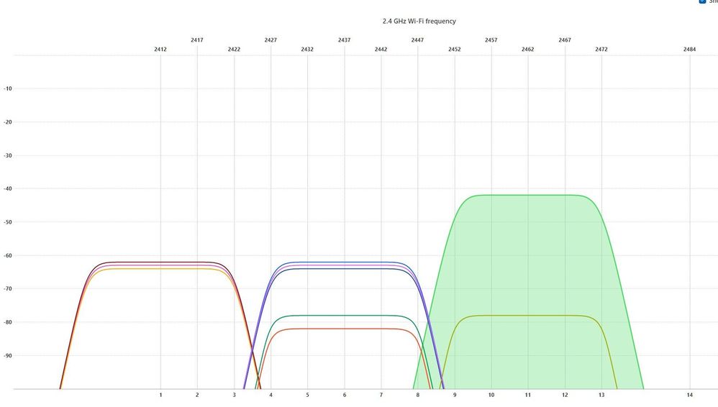Image resolution: width=718 pixels, height=407 pixels.
Task: Select the teal curve peaking near -78
Action: [344, 316]
